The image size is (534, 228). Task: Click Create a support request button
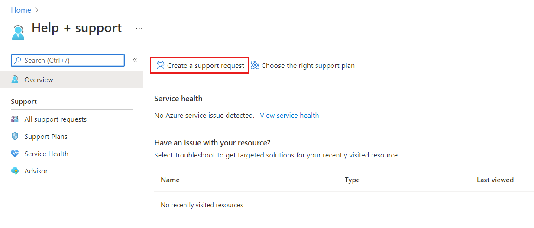pos(200,66)
